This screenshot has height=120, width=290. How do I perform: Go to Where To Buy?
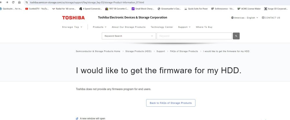click(204, 27)
